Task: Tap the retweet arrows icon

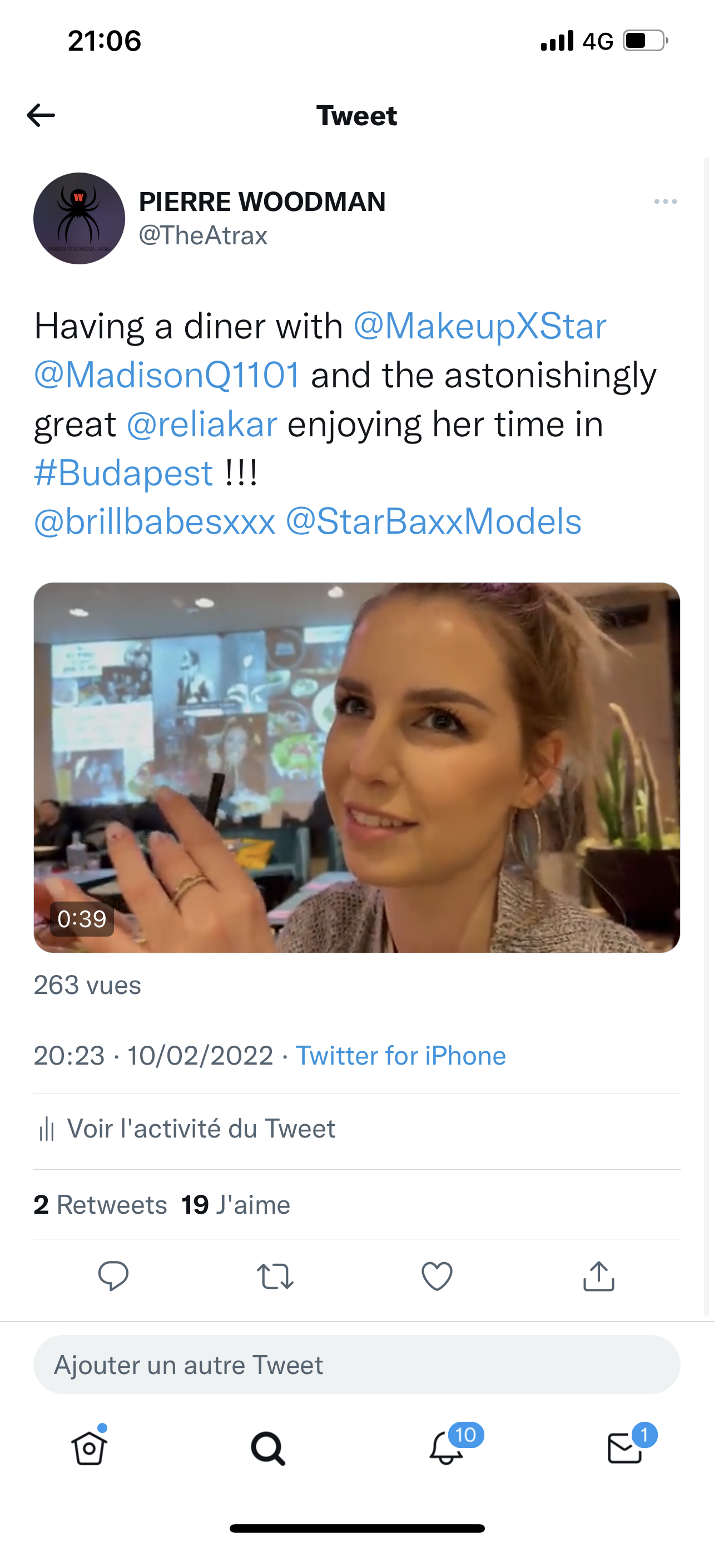Action: [275, 1276]
